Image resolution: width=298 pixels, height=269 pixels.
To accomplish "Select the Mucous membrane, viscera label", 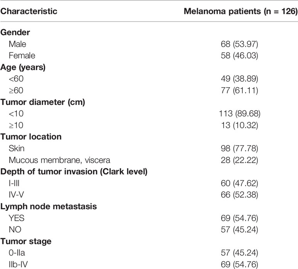I will coord(59,160).
